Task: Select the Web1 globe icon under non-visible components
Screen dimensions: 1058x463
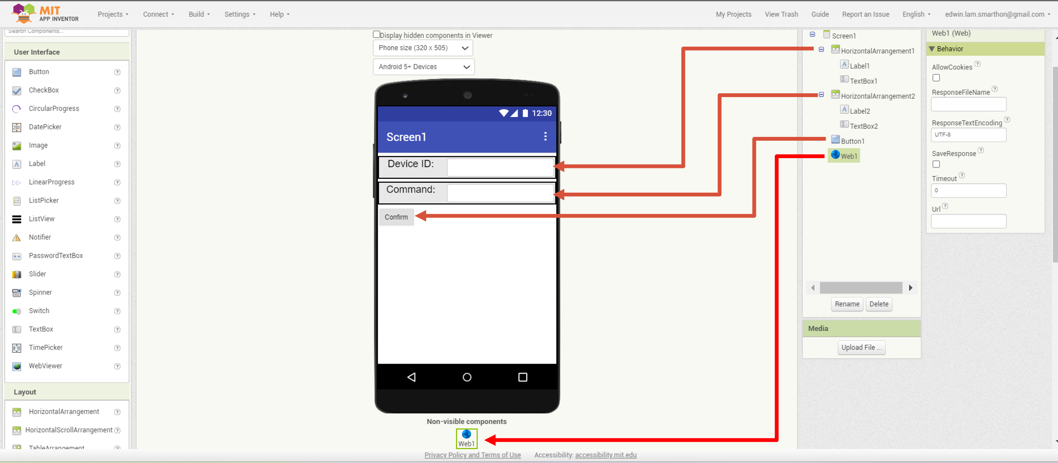Action: tap(466, 434)
